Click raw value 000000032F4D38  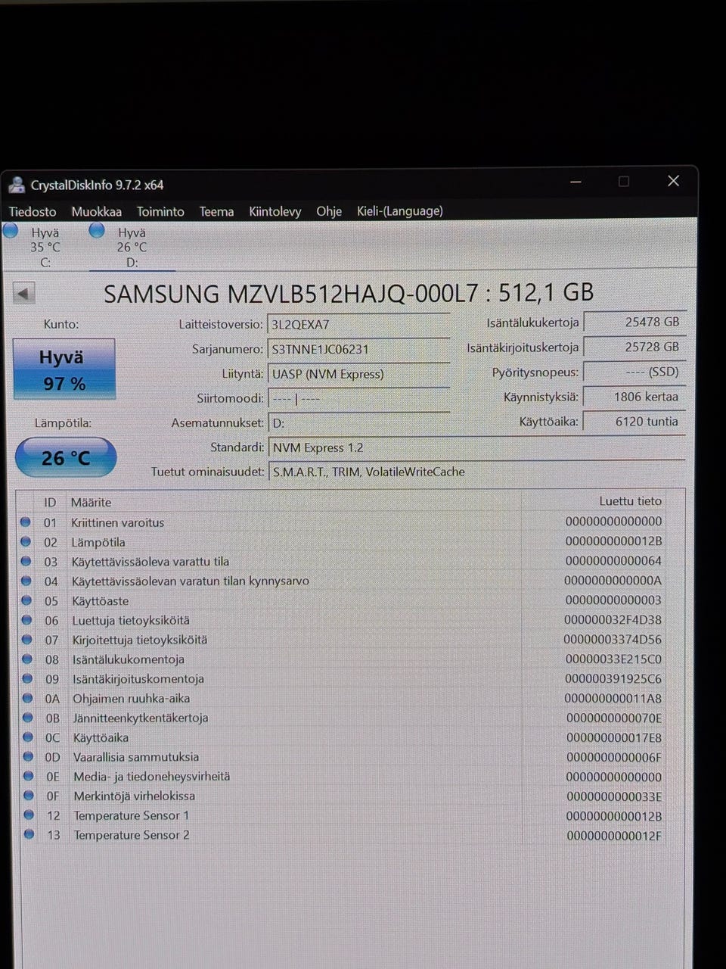pyautogui.click(x=613, y=620)
